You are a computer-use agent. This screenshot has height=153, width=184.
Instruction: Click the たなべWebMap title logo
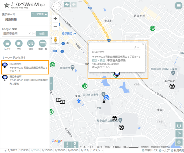pyautogui.click(x=24, y=5)
